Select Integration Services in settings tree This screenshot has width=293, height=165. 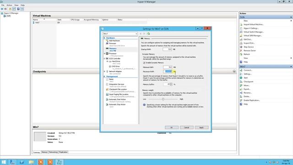(116, 84)
